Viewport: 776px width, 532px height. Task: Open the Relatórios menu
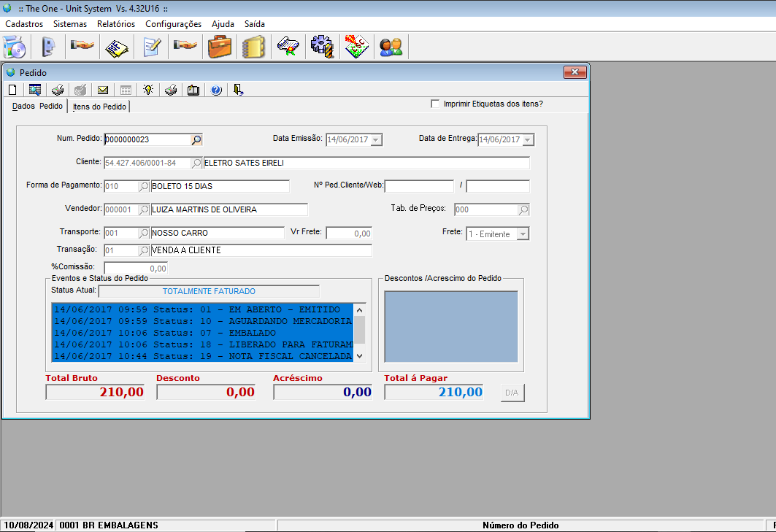point(116,24)
